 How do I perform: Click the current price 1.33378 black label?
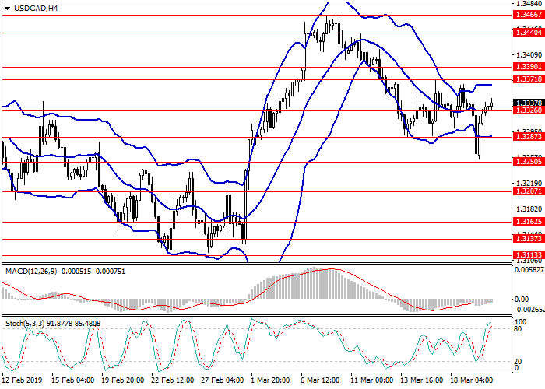click(x=528, y=102)
